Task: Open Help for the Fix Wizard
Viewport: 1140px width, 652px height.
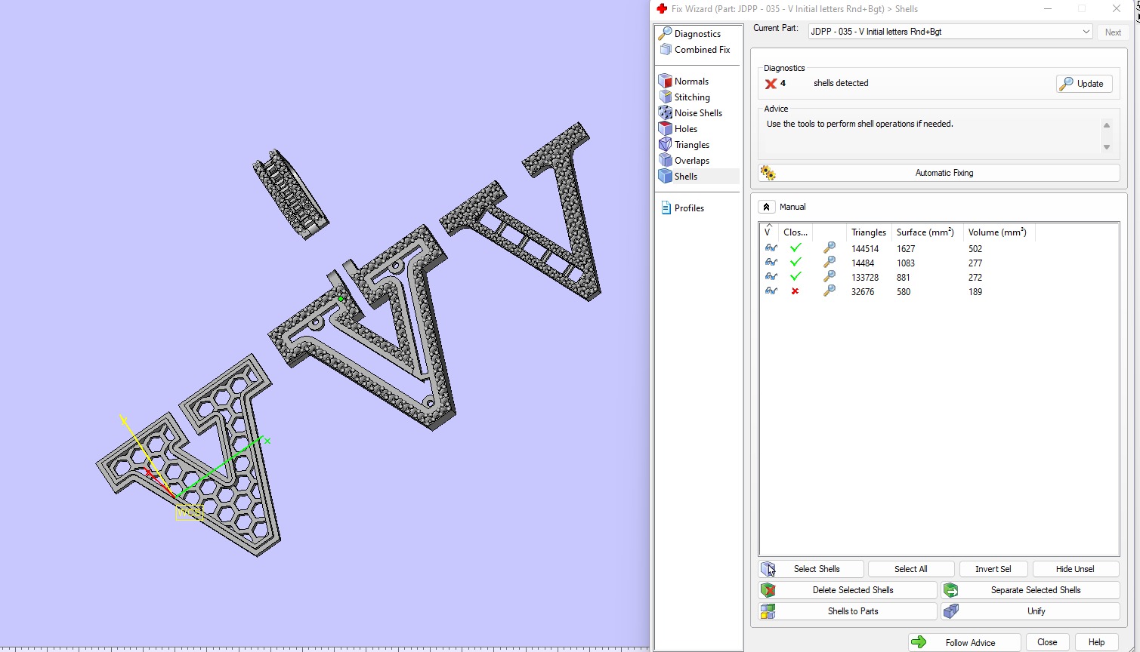Action: pos(1096,643)
